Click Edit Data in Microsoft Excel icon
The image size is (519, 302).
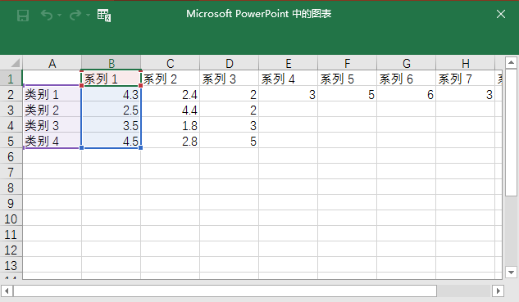click(x=104, y=16)
